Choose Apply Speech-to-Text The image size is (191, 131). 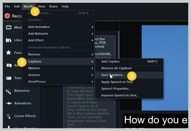(x=129, y=82)
